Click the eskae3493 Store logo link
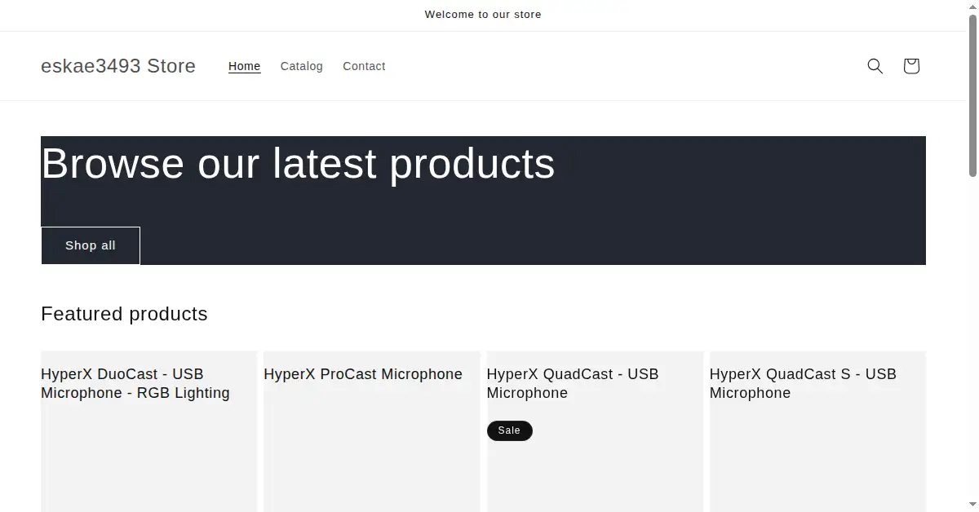The height and width of the screenshot is (512, 979). [x=118, y=66]
